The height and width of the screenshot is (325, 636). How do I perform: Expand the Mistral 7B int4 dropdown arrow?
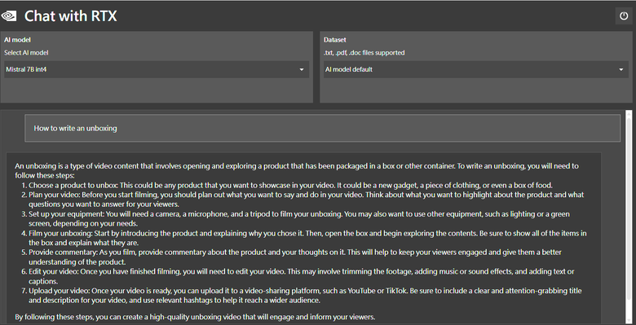[x=302, y=70]
